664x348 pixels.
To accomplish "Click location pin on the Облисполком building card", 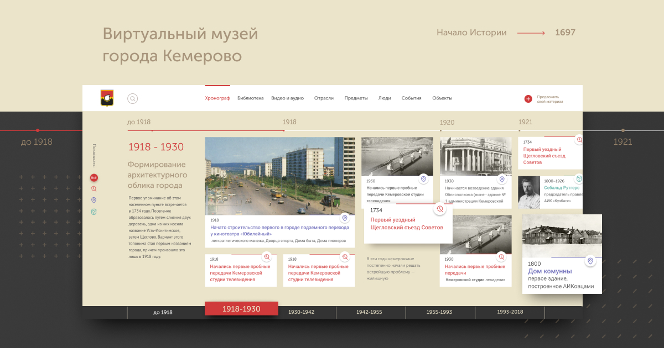I will pyautogui.click(x=502, y=179).
